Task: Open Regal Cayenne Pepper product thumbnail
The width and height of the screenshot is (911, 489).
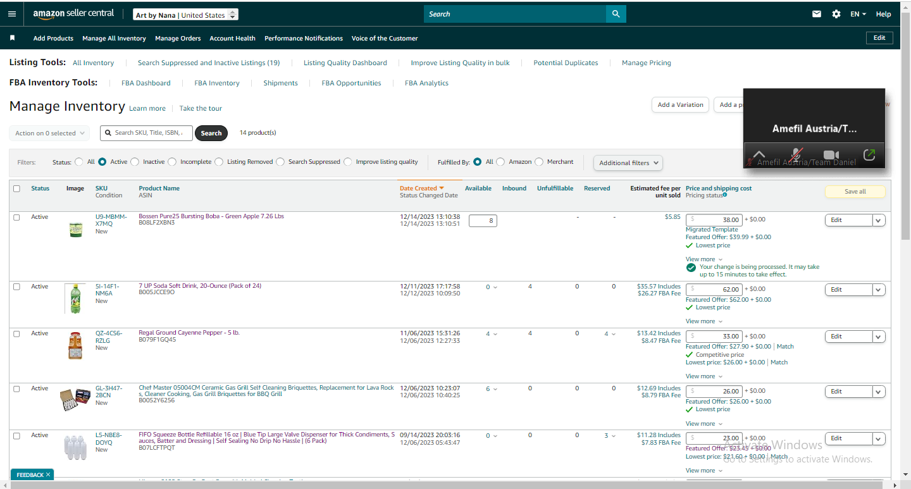Action: click(75, 345)
